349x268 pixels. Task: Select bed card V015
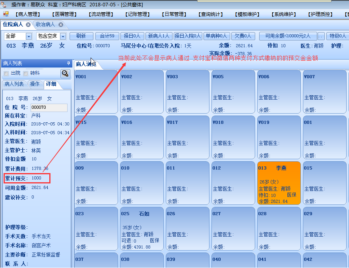coord(96,137)
